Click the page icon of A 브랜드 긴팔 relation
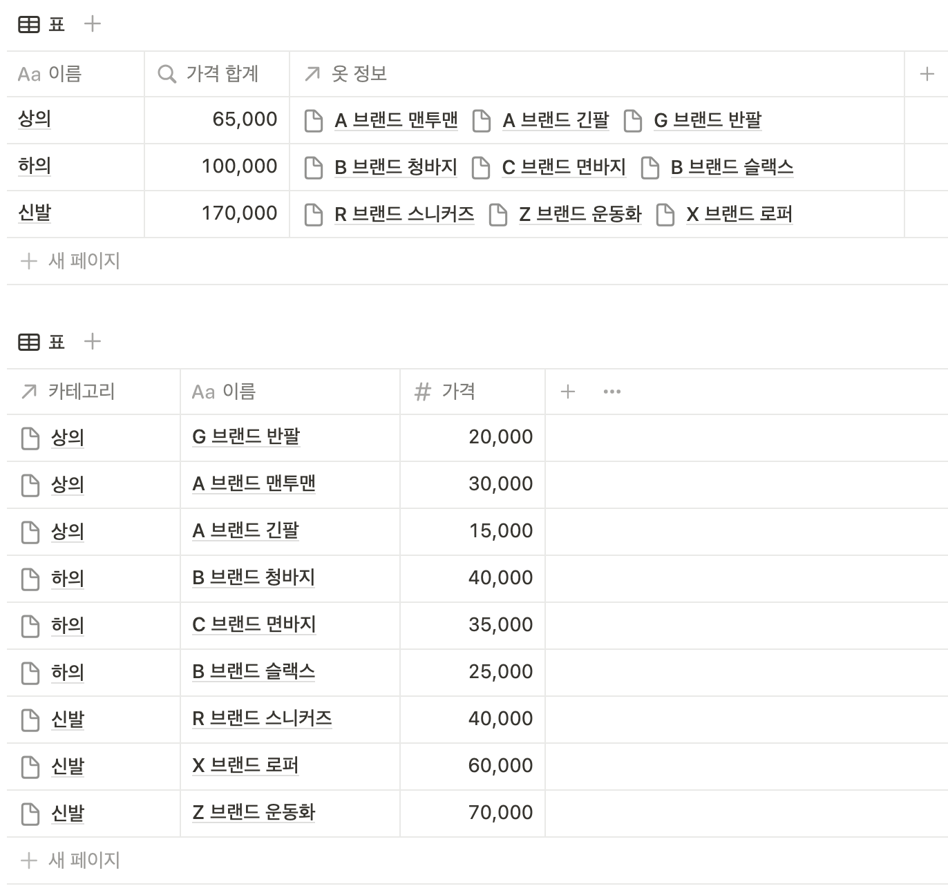The height and width of the screenshot is (895, 948). pos(482,120)
